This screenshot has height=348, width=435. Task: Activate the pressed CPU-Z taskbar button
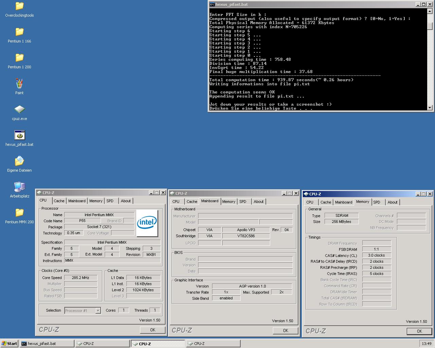(158, 344)
